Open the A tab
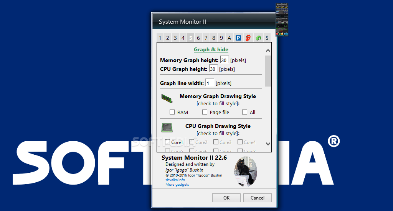 pyautogui.click(x=229, y=38)
